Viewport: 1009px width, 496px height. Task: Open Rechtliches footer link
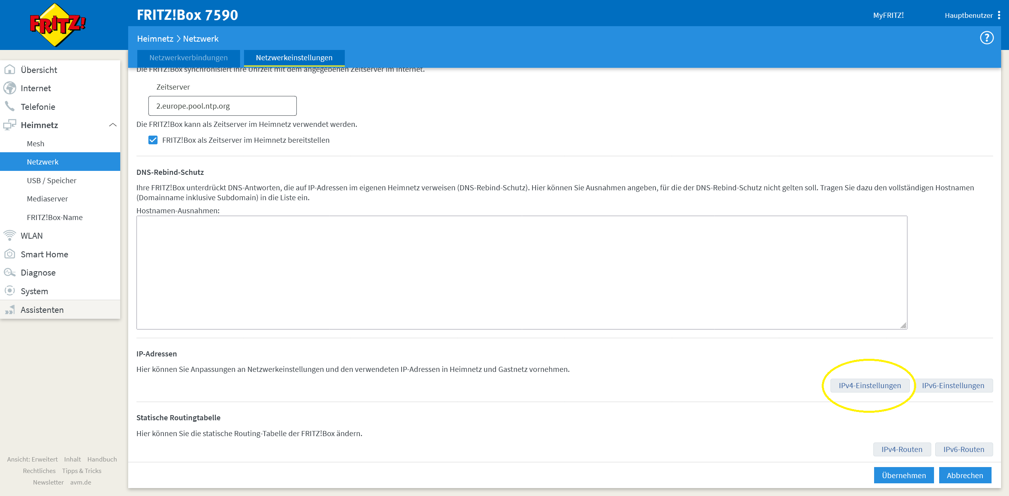tap(39, 471)
